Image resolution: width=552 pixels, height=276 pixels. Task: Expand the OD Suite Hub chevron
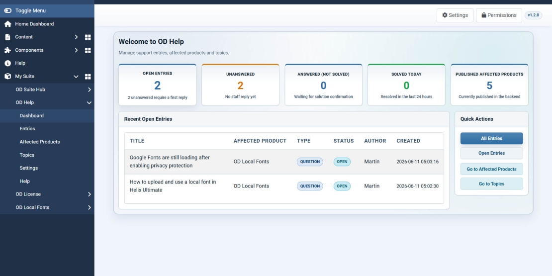tap(90, 90)
